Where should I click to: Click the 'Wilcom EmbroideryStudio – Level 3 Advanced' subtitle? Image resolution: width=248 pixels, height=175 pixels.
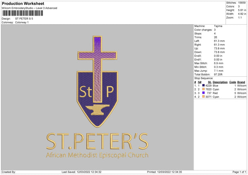click(x=29, y=8)
